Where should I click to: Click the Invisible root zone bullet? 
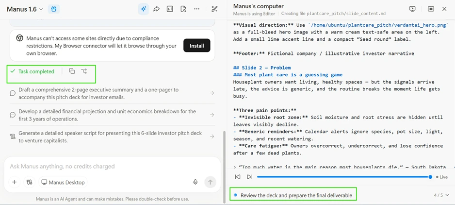[x=338, y=121]
